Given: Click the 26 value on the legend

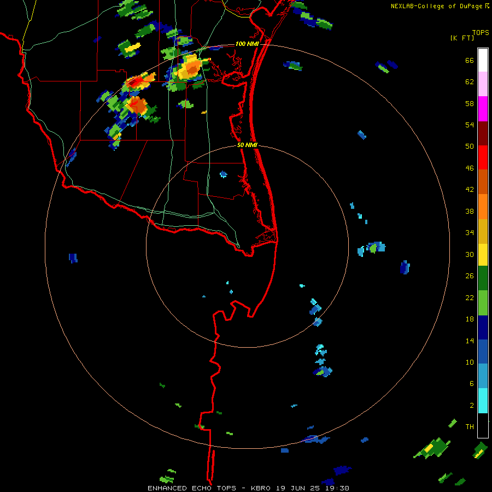Looking at the screenshot, I should click(470, 276).
